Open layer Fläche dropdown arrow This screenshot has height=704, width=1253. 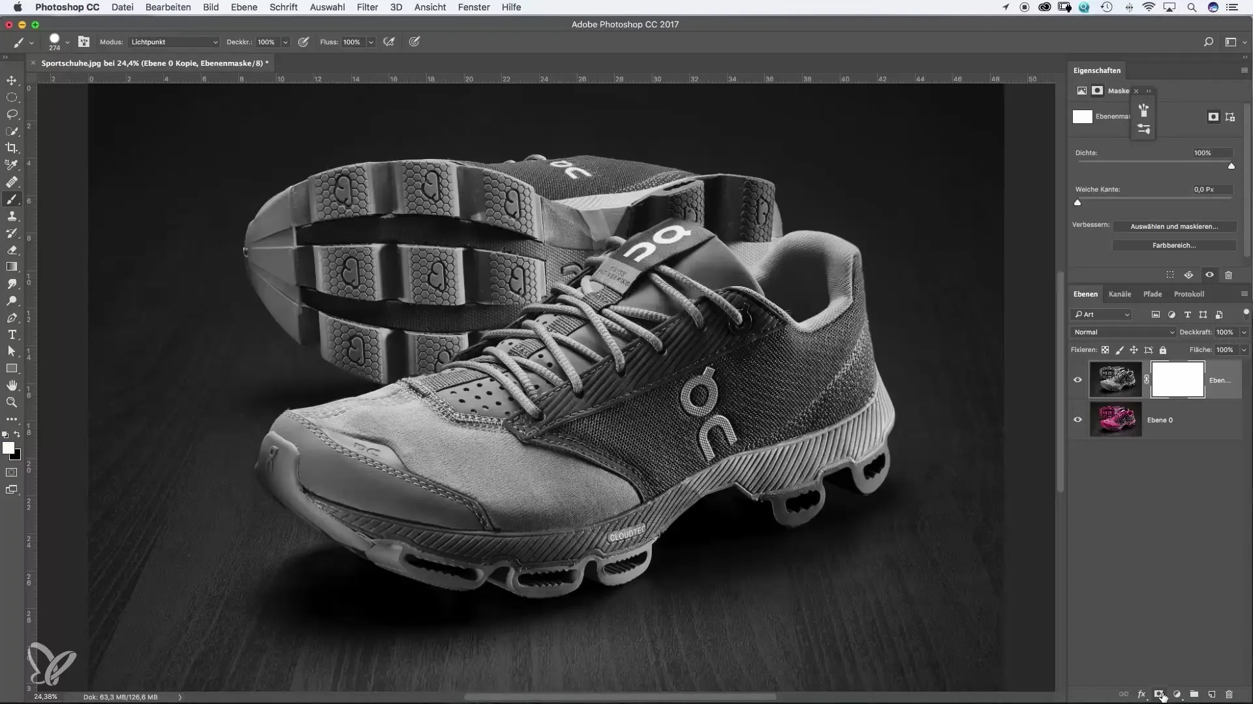coord(1244,350)
